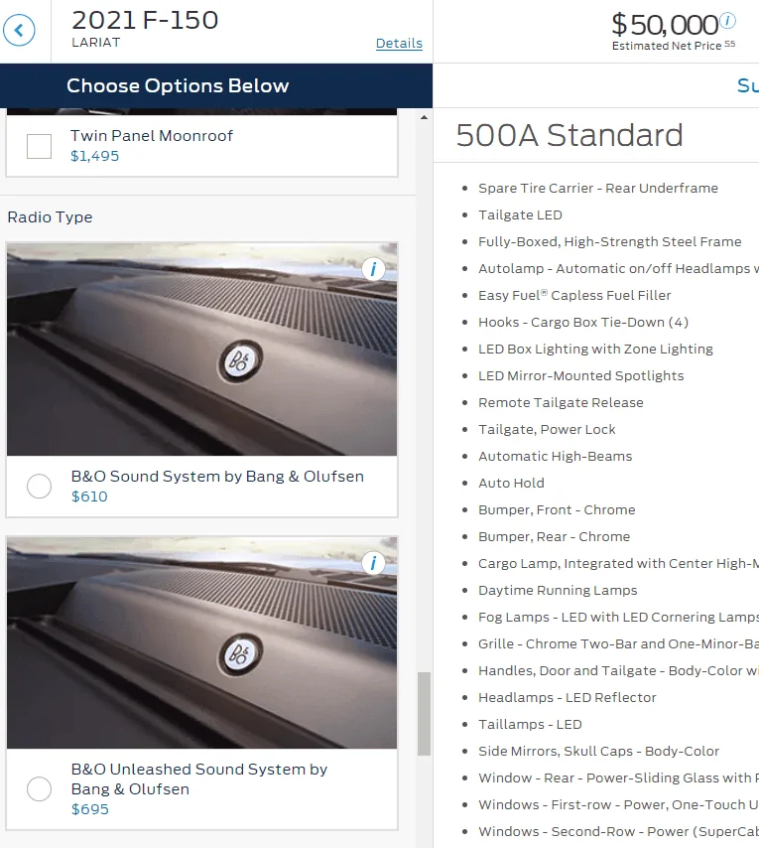Click the Twin Panel Moonroof label

pyautogui.click(x=152, y=135)
